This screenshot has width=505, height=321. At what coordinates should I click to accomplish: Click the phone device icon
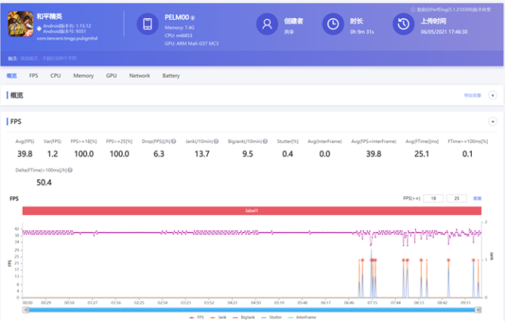(147, 24)
